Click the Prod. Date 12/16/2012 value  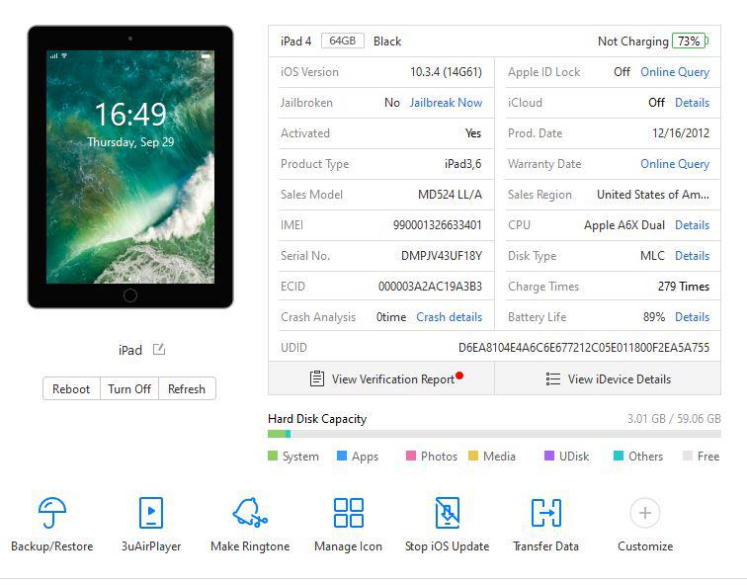click(x=681, y=133)
